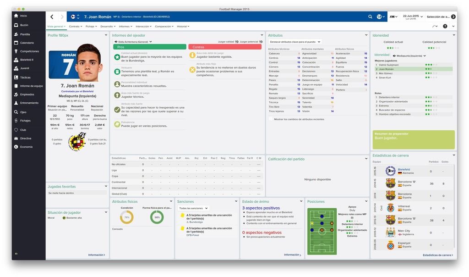Click the continue arrow next to Selección
This screenshot has width=469, height=277.
click(453, 17)
